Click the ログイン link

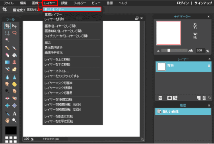pos(183,3)
